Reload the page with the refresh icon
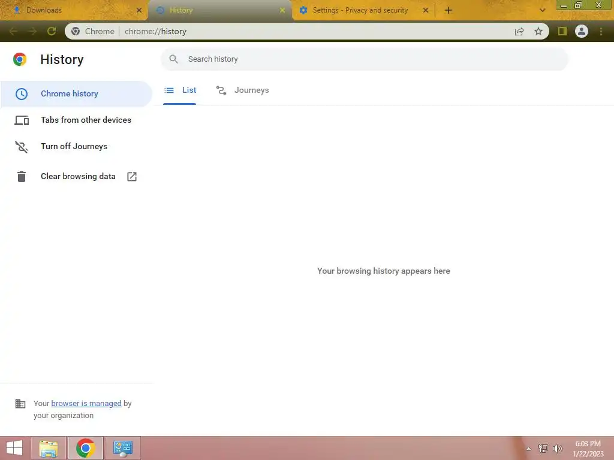614x460 pixels. (52, 31)
